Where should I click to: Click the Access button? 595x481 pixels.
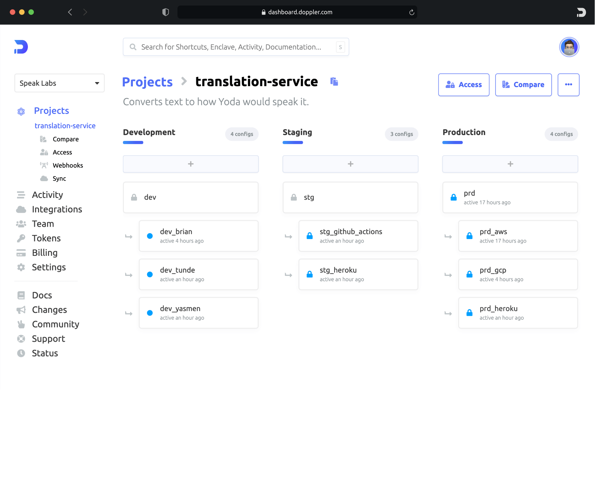[x=463, y=85]
